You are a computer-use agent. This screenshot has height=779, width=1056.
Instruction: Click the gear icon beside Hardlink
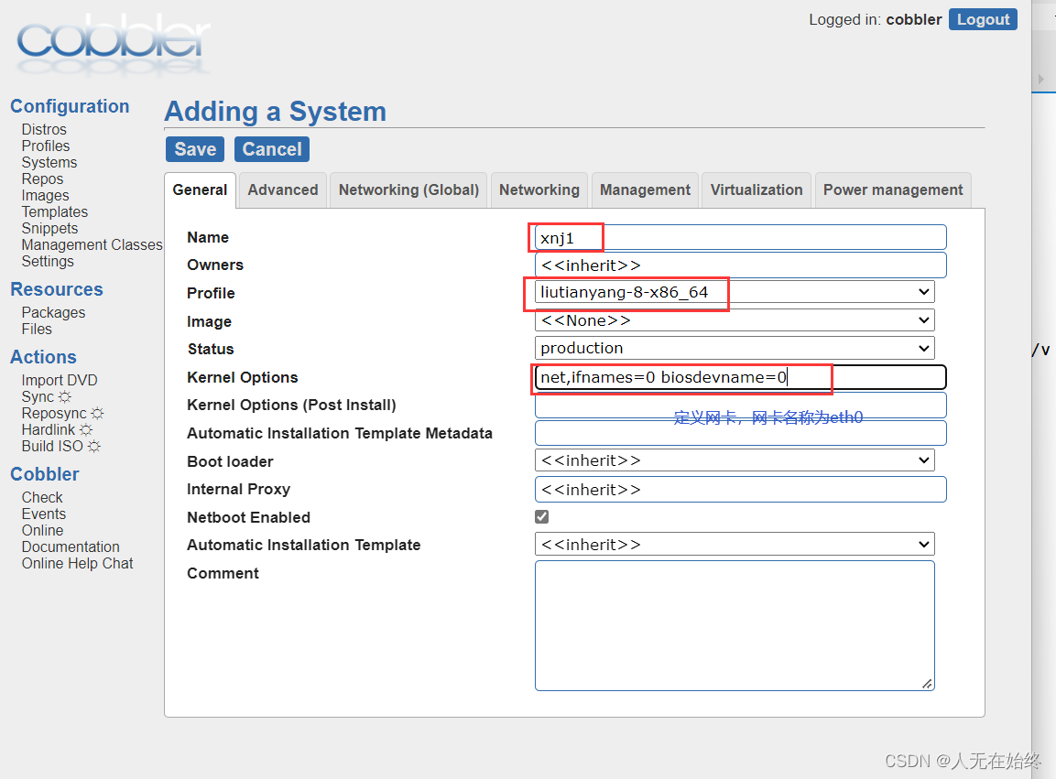pyautogui.click(x=86, y=429)
